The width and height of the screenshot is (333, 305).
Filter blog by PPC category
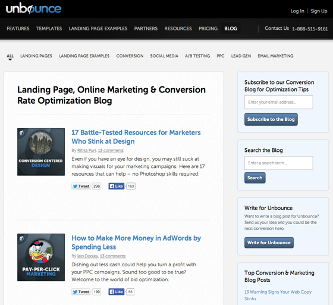pyautogui.click(x=221, y=56)
